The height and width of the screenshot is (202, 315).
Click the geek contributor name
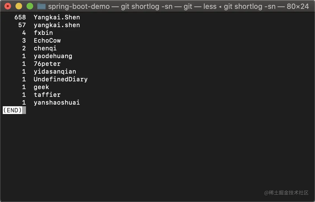coord(41,87)
